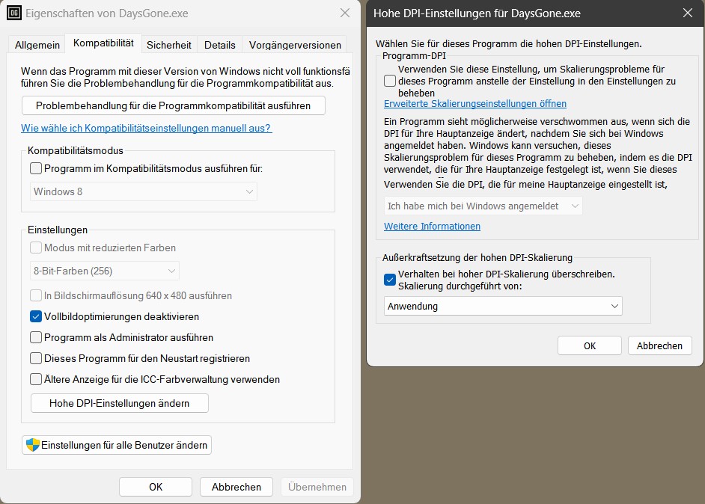Close the Eigenschaften von DaysGone.exe window

pyautogui.click(x=345, y=13)
